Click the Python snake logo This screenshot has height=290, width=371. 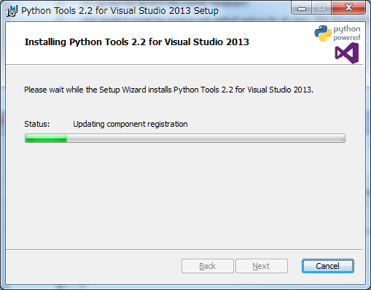pyautogui.click(x=323, y=34)
